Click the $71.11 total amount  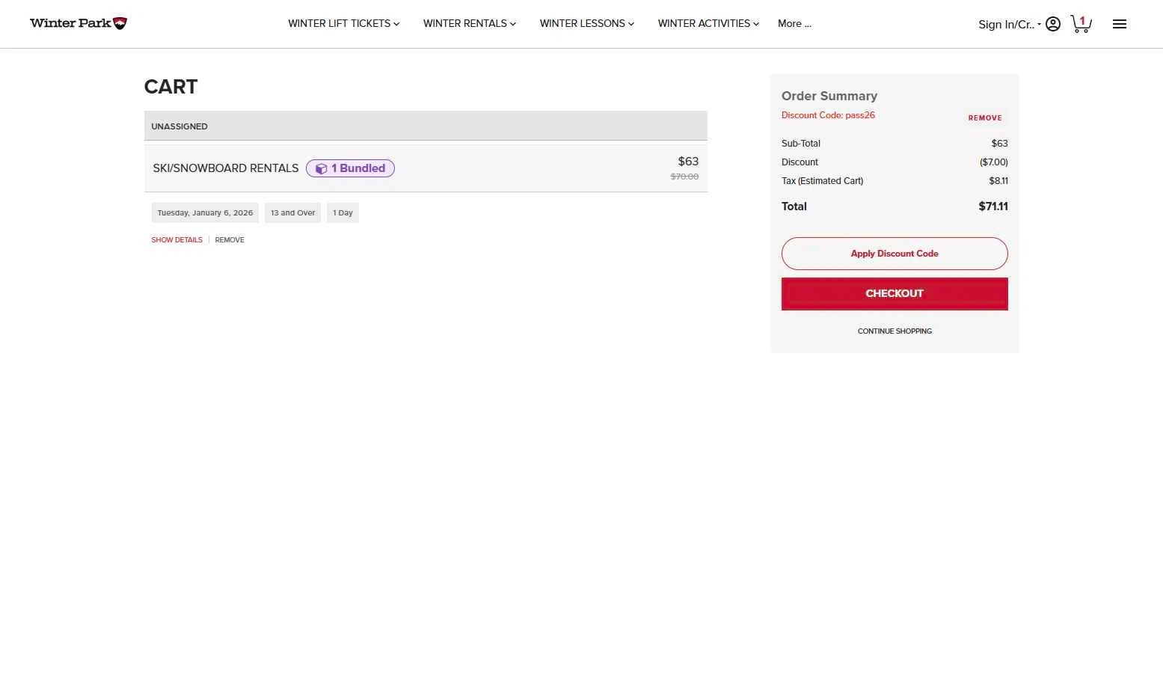click(993, 206)
